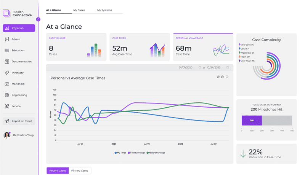Viewport: 305px width, 175px height.
Task: Click the chart zoom-out icon
Action: pyautogui.click(x=222, y=77)
